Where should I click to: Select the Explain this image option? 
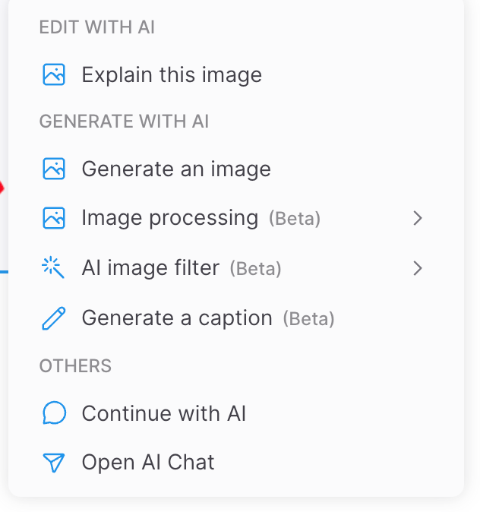tap(172, 74)
